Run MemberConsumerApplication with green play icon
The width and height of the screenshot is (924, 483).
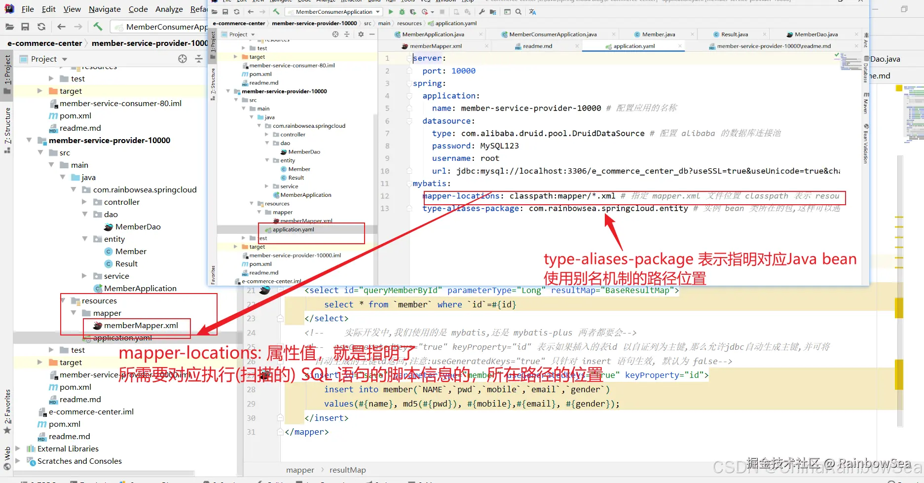[x=391, y=12]
